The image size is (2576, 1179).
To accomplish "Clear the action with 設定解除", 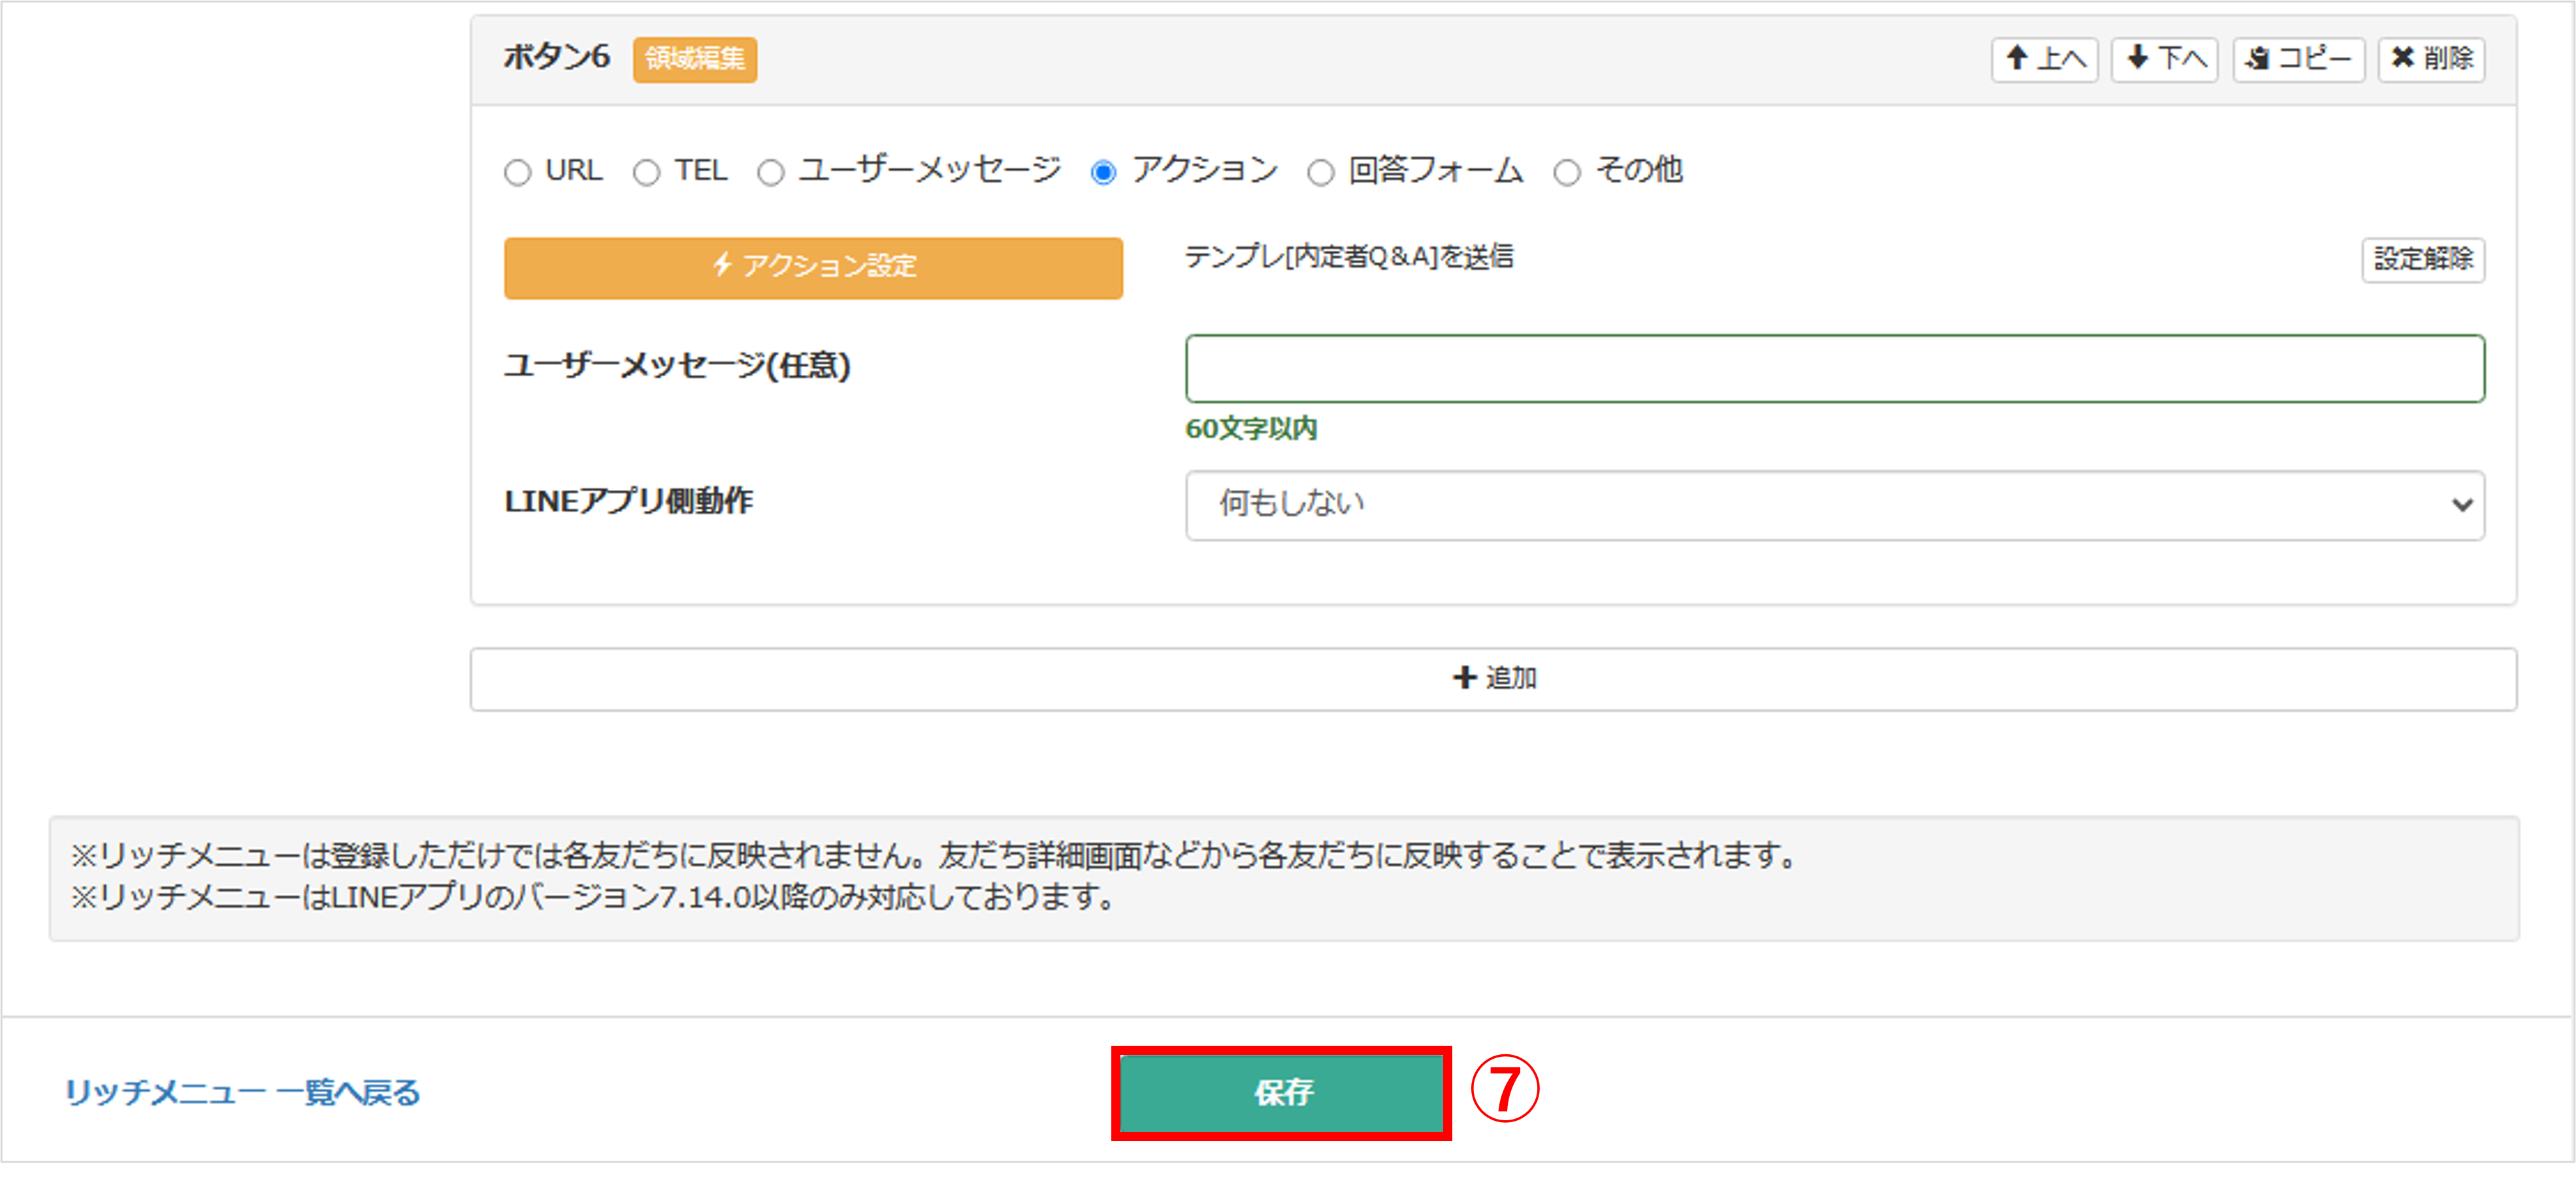I will [x=2423, y=259].
